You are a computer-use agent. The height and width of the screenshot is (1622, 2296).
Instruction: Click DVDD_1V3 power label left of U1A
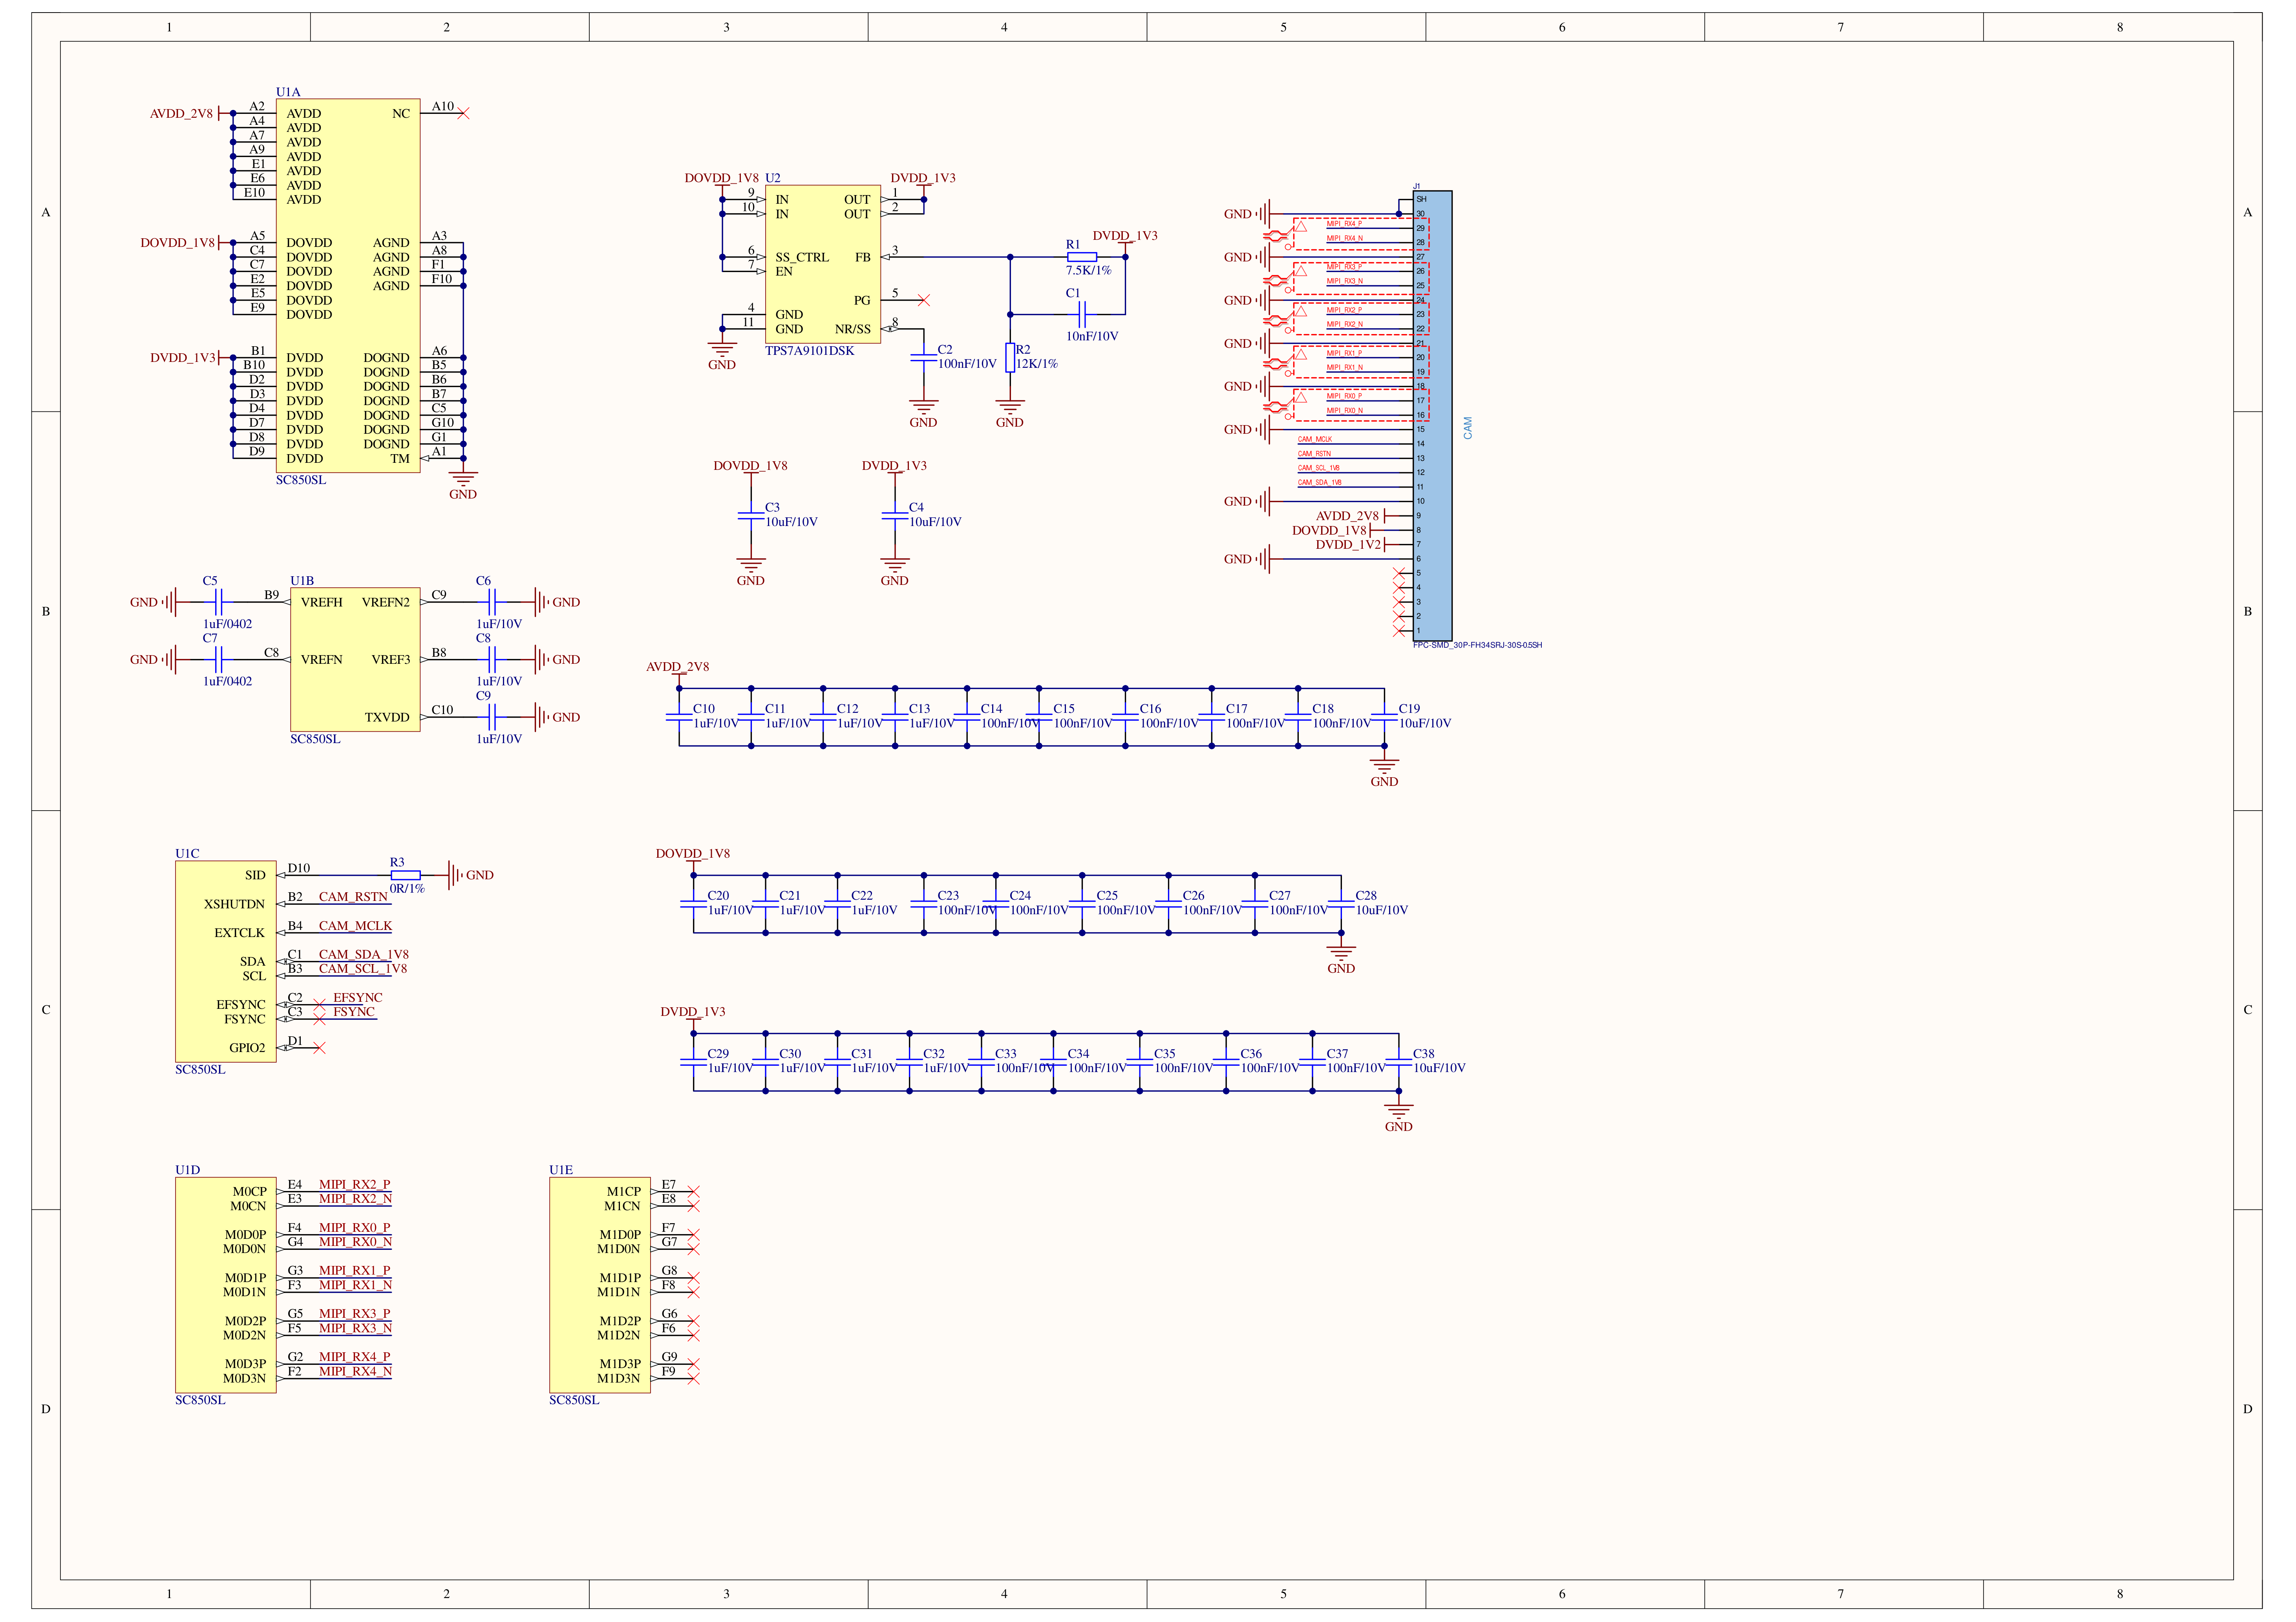pyautogui.click(x=183, y=358)
